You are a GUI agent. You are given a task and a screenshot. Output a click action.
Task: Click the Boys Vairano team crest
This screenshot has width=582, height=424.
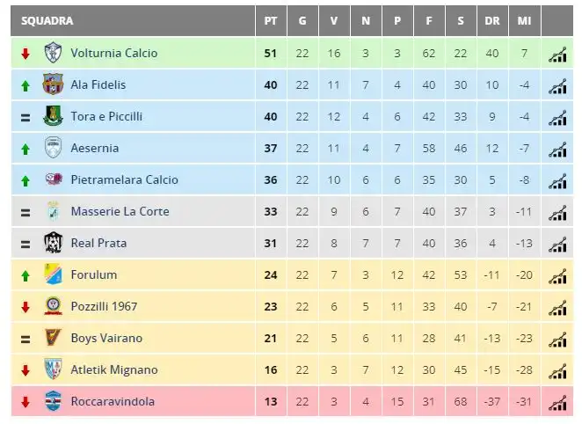(53, 337)
